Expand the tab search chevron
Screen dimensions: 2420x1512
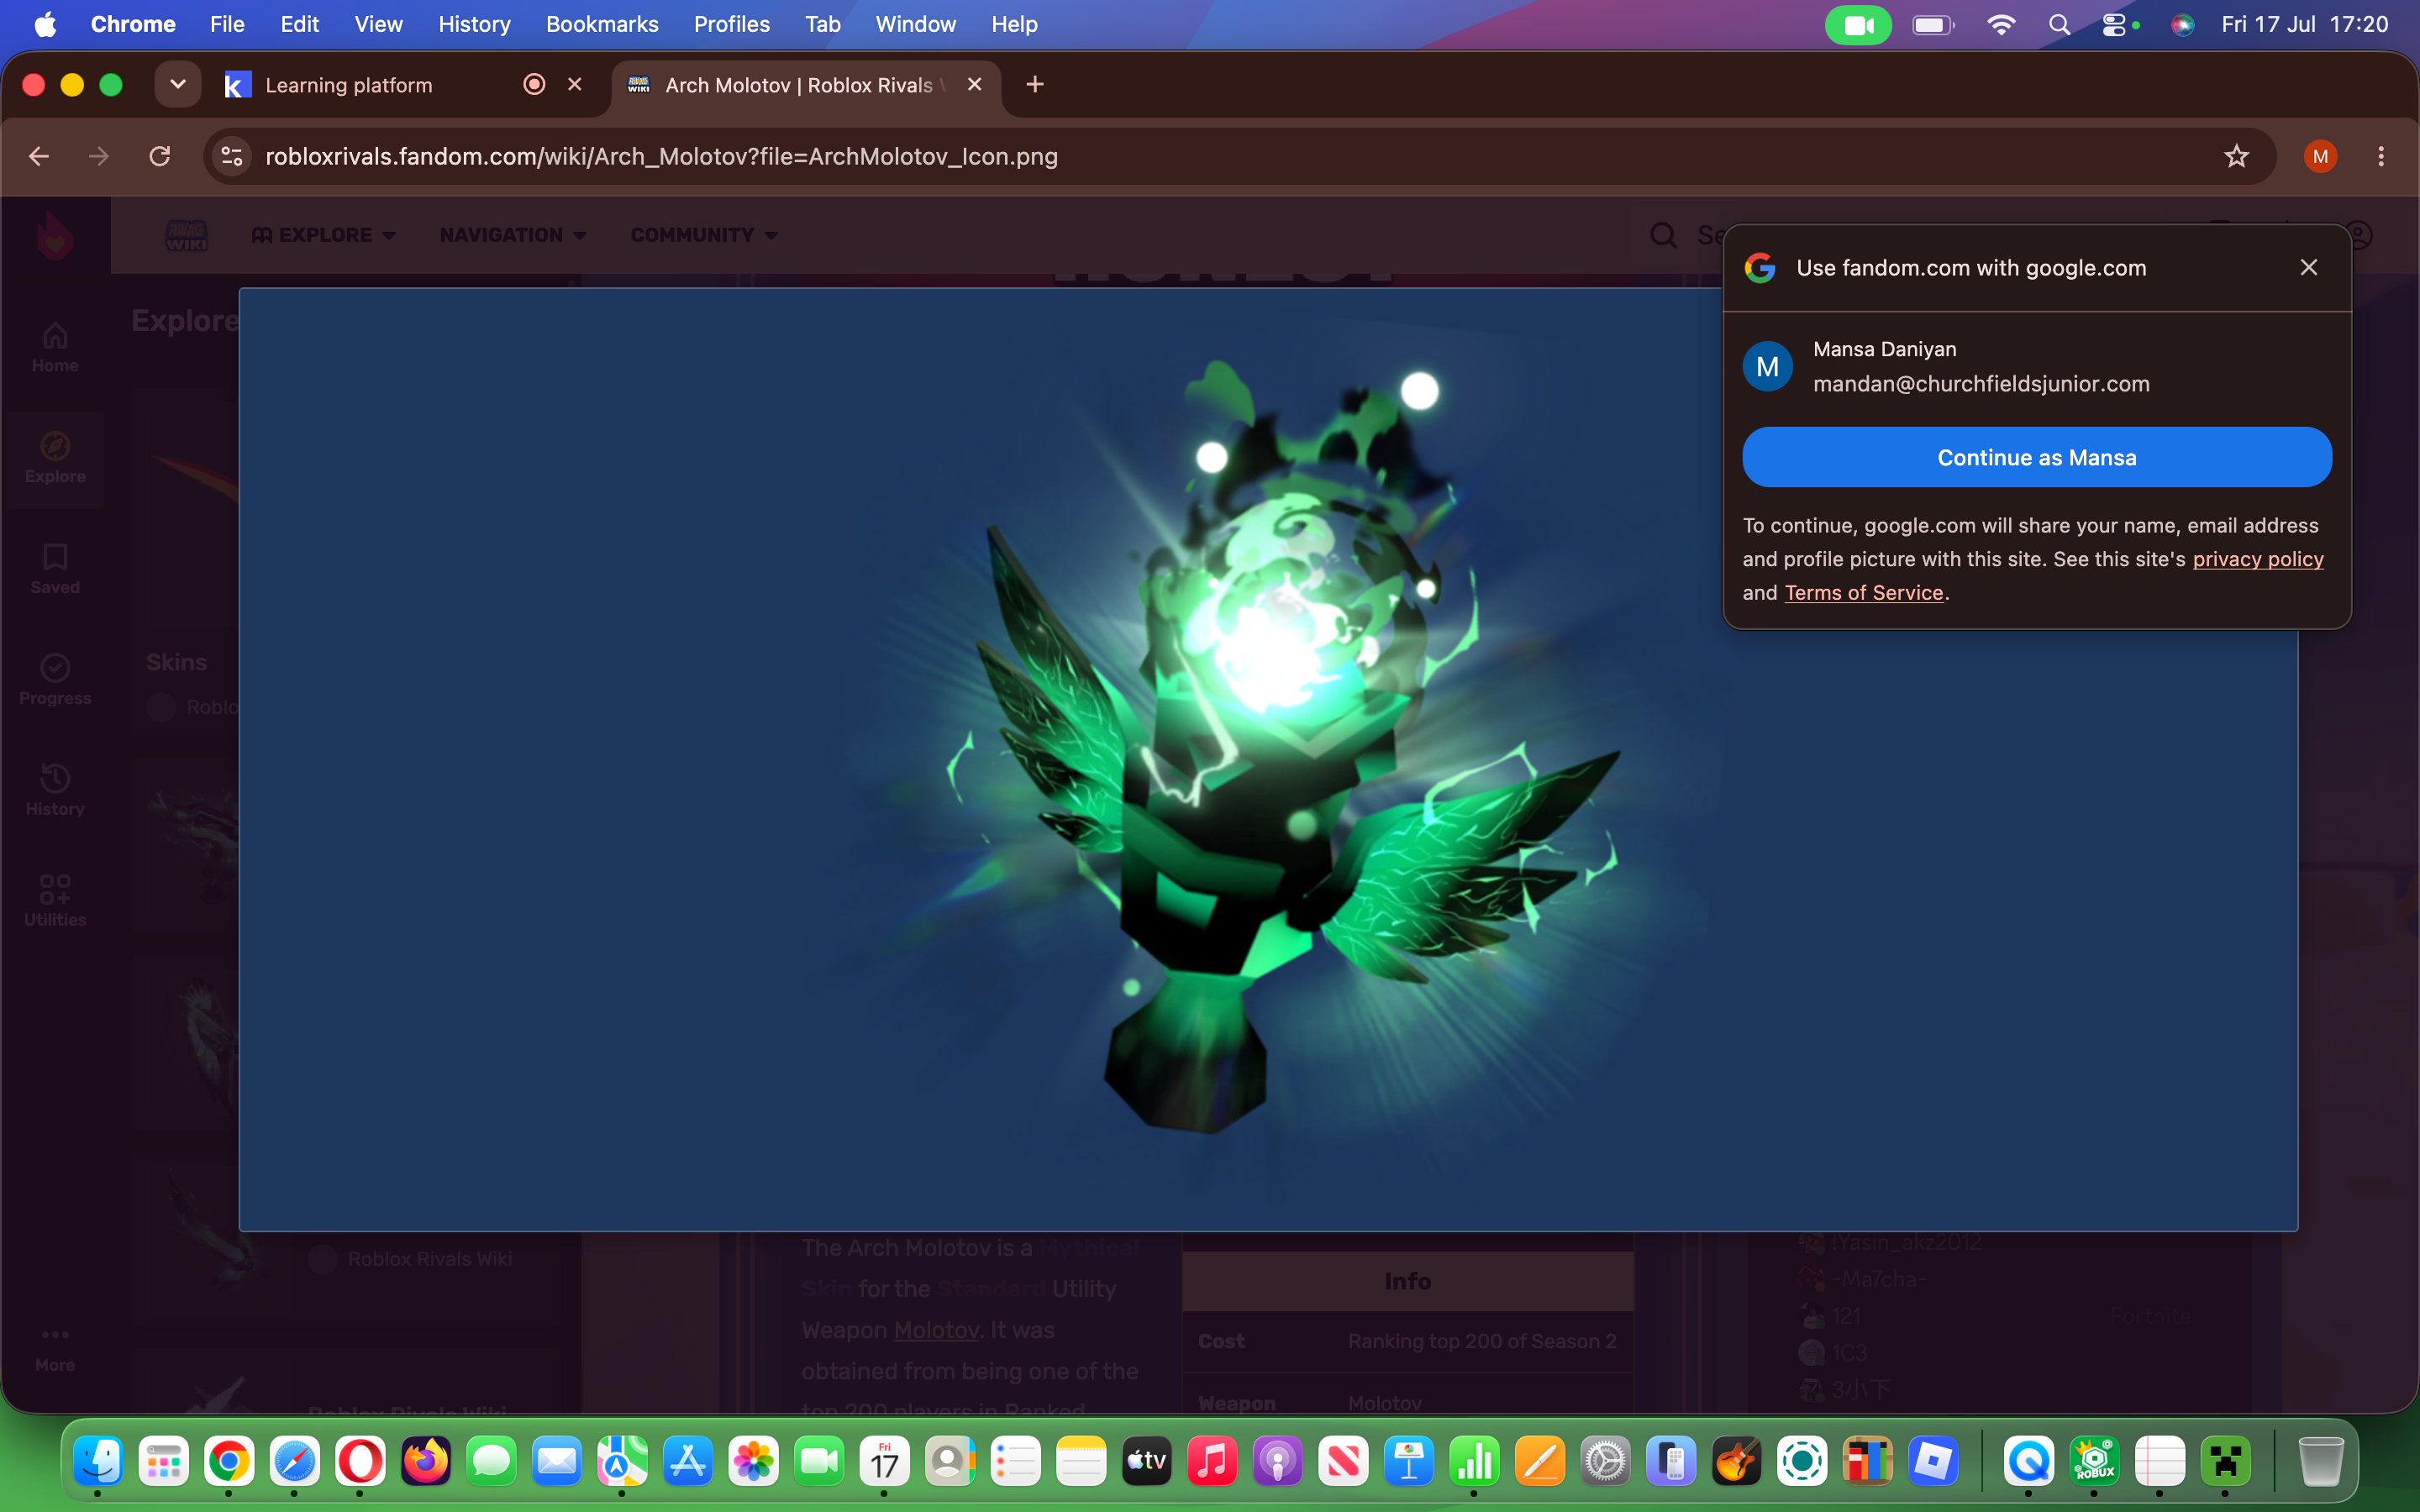coord(178,85)
